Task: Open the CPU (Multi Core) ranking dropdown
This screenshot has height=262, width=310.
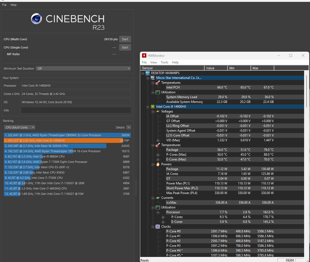Action: click(x=19, y=127)
